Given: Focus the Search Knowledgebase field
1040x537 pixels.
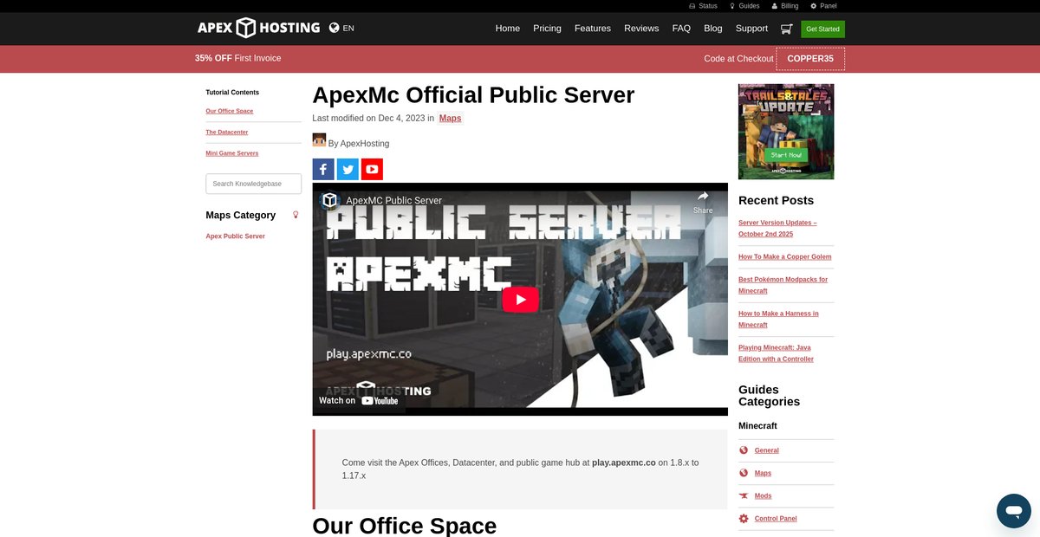Looking at the screenshot, I should click(x=254, y=184).
